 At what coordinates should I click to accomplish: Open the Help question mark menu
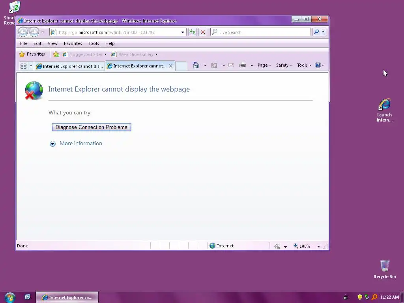[x=320, y=65]
